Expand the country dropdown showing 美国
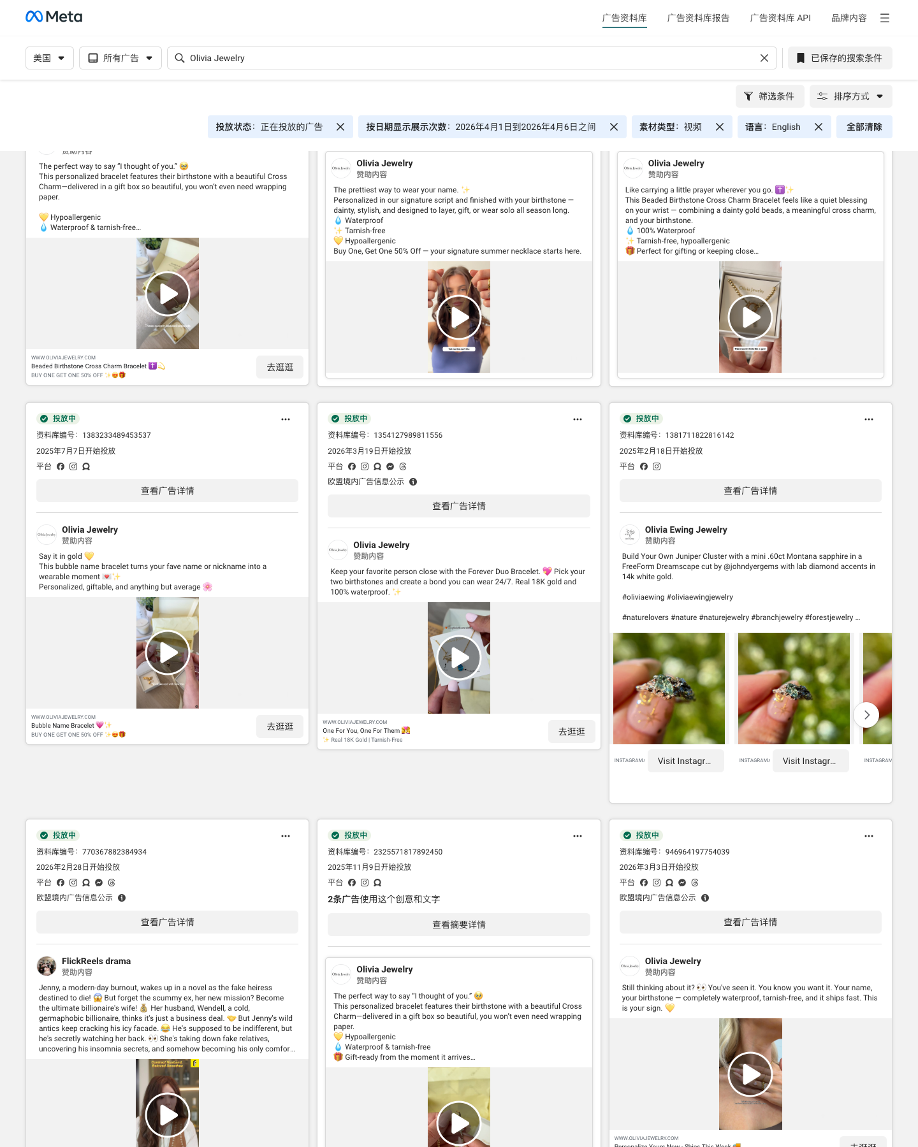 (x=50, y=58)
